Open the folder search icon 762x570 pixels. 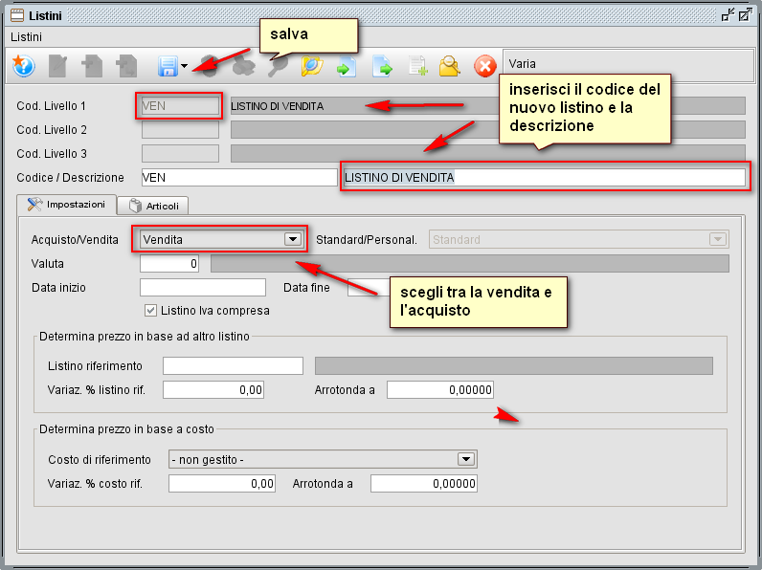point(312,66)
